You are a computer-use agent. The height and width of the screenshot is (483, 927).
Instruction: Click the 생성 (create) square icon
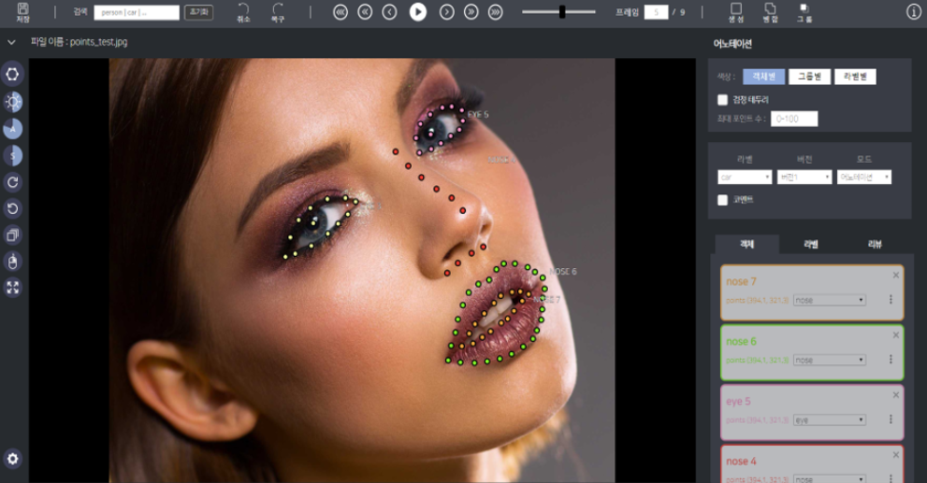[x=736, y=8]
